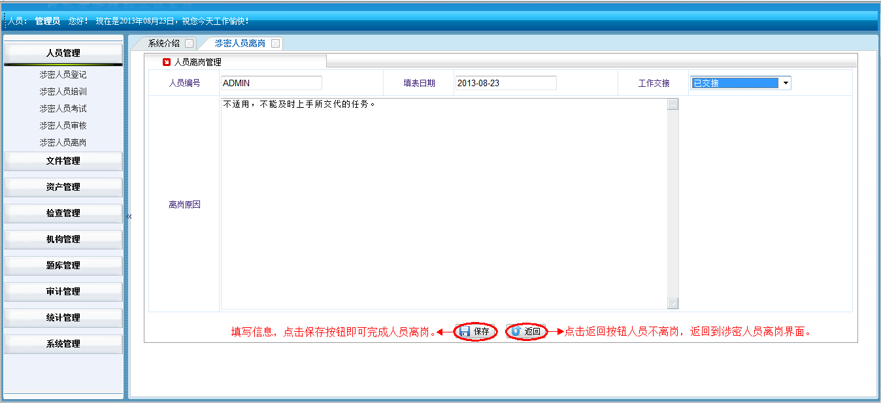
Task: Open 涉密人员培训 in sidebar
Action: [x=63, y=91]
